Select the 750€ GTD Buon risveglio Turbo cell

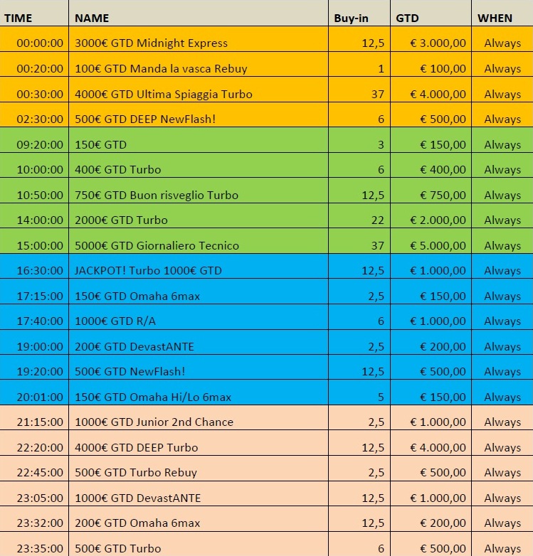point(157,196)
